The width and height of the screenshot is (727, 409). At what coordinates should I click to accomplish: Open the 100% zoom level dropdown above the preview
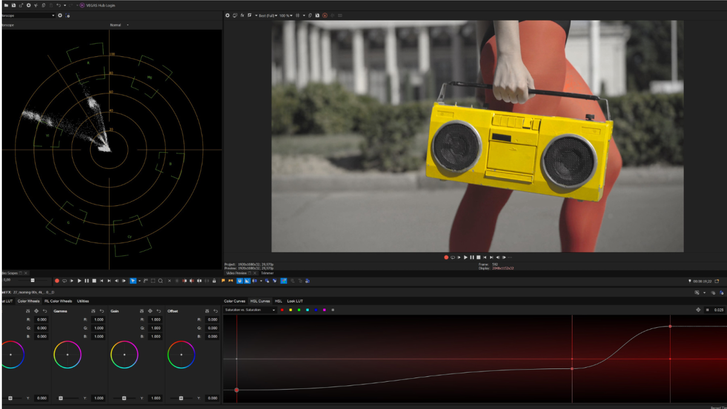click(286, 15)
